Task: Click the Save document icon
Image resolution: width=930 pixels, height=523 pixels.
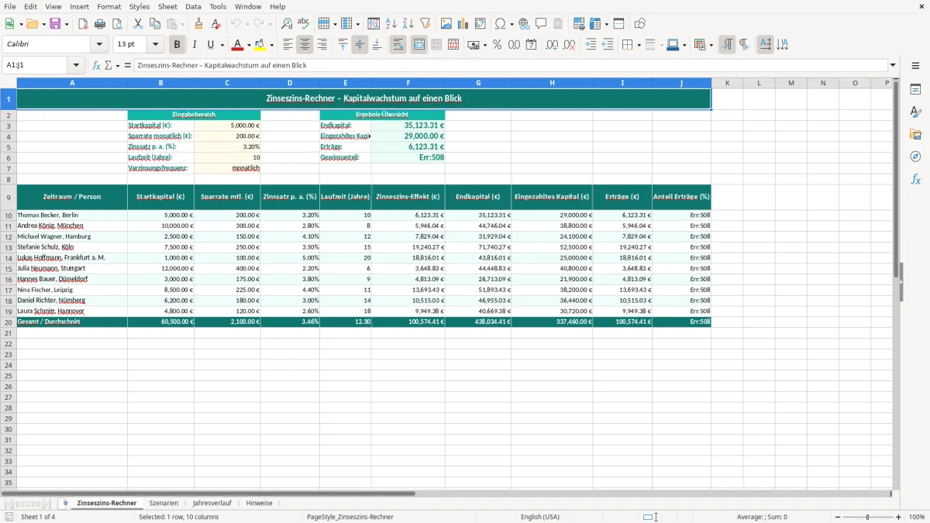Action: pyautogui.click(x=55, y=24)
